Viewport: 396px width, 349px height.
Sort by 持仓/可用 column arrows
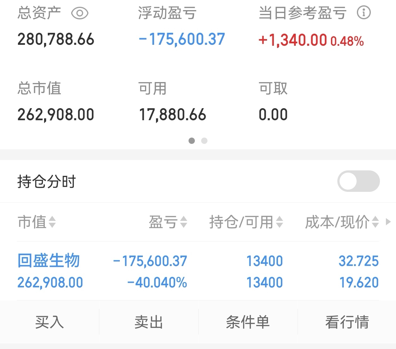279,222
